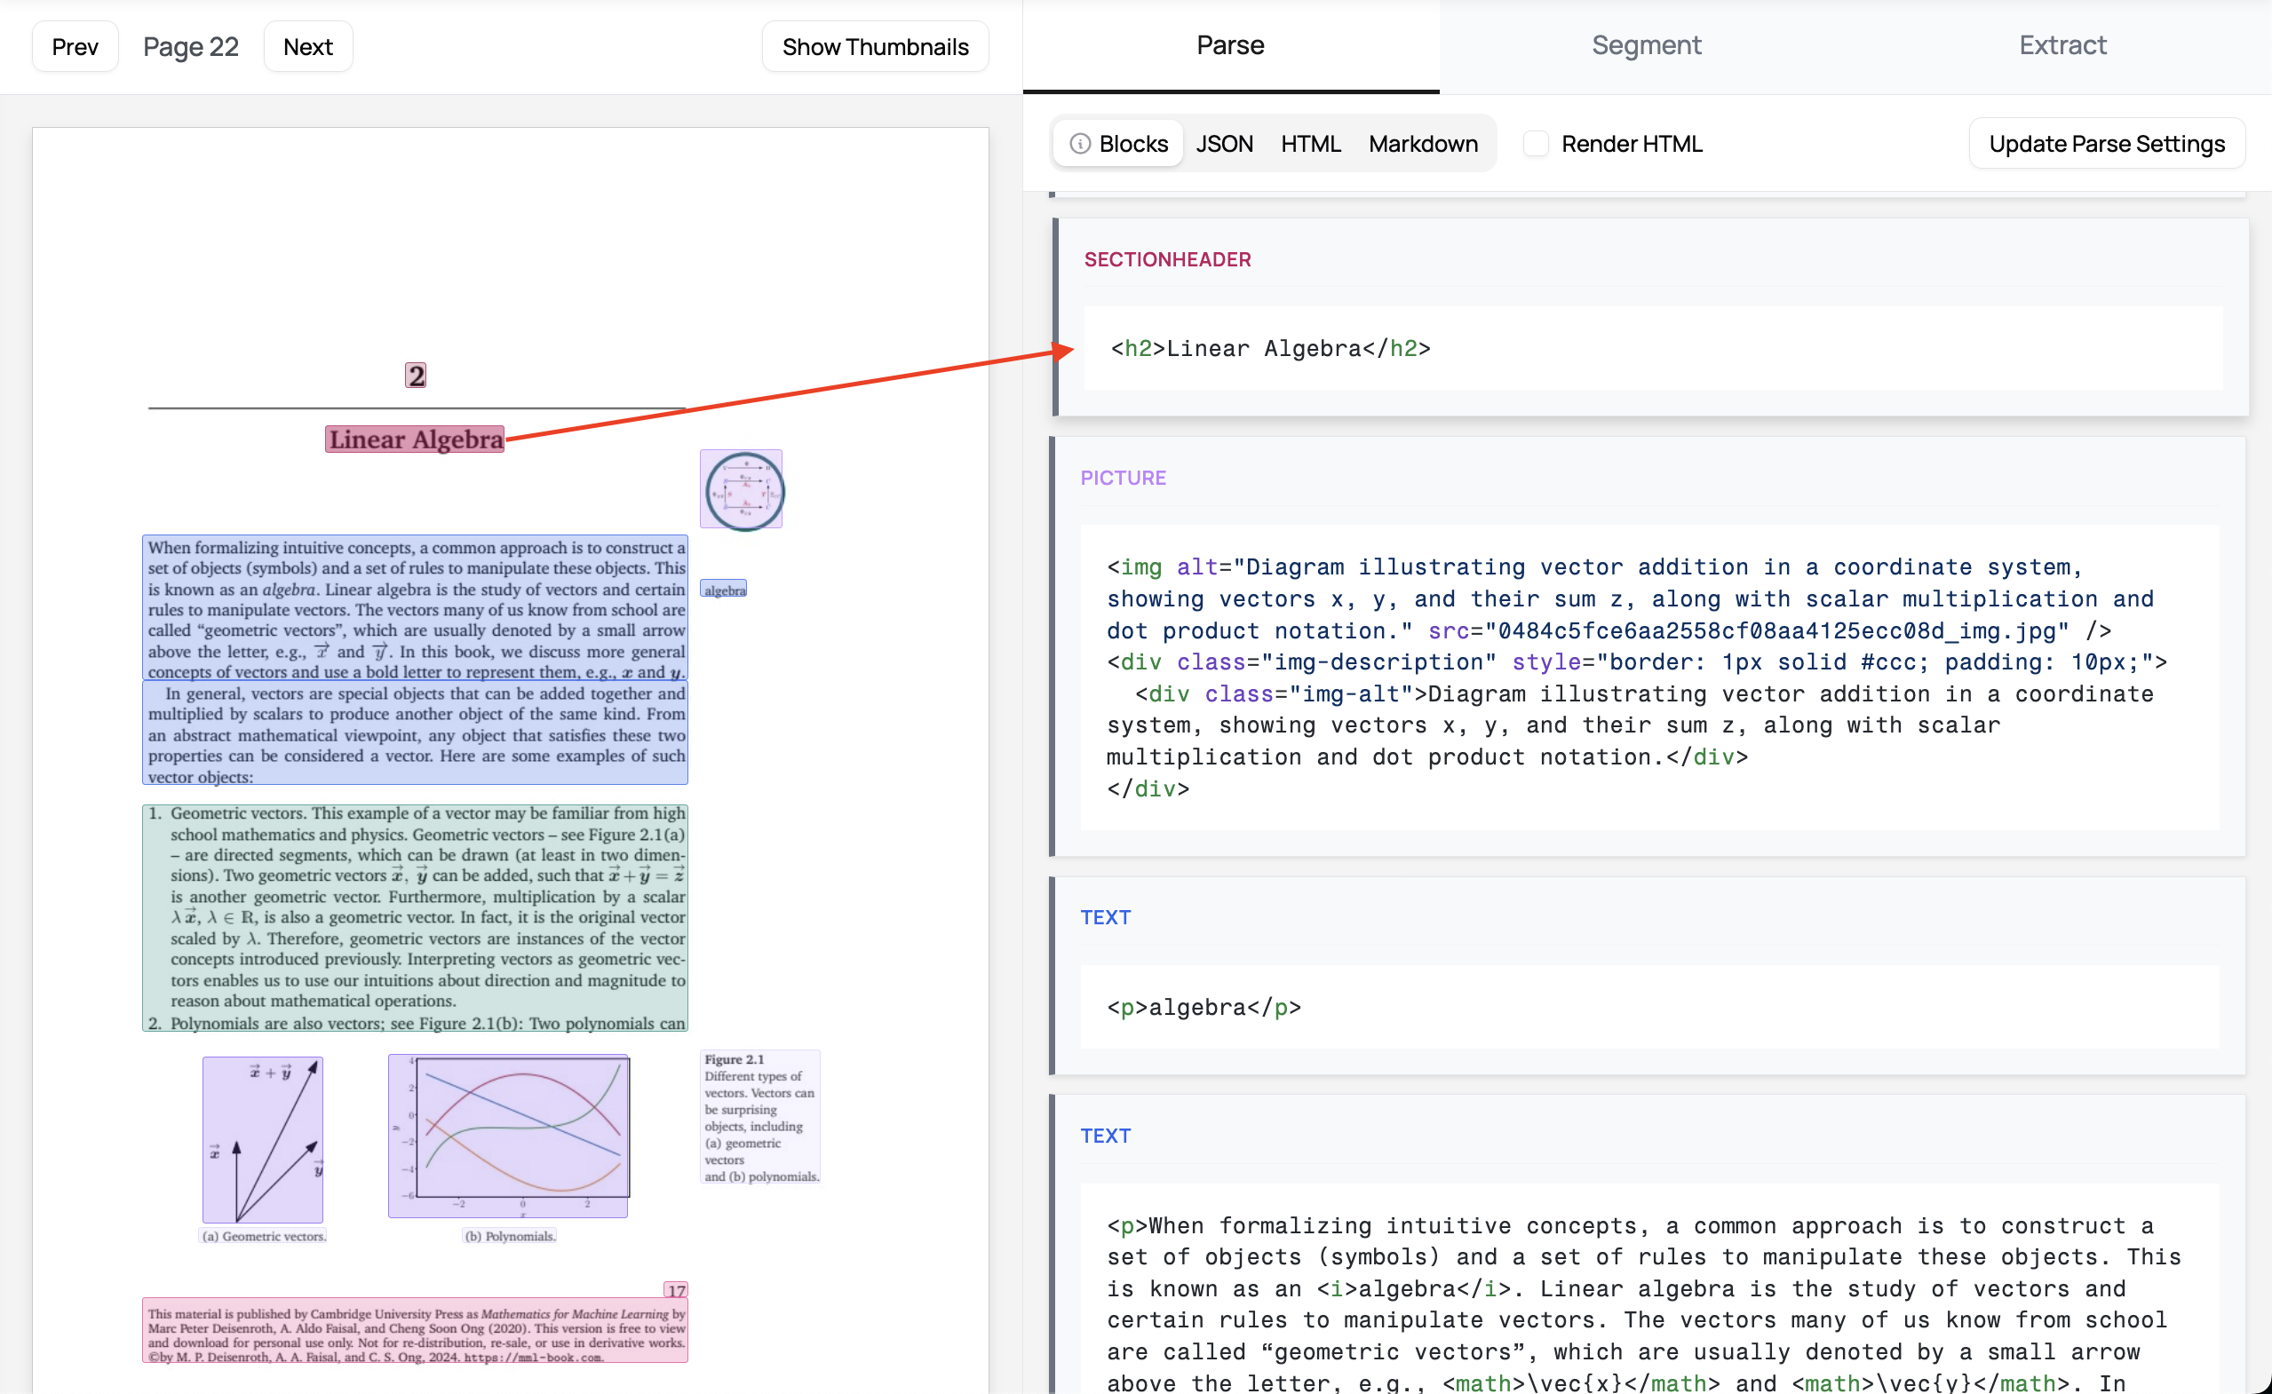Click the info icon beside Blocks
This screenshot has height=1394, width=2272.
pos(1080,144)
